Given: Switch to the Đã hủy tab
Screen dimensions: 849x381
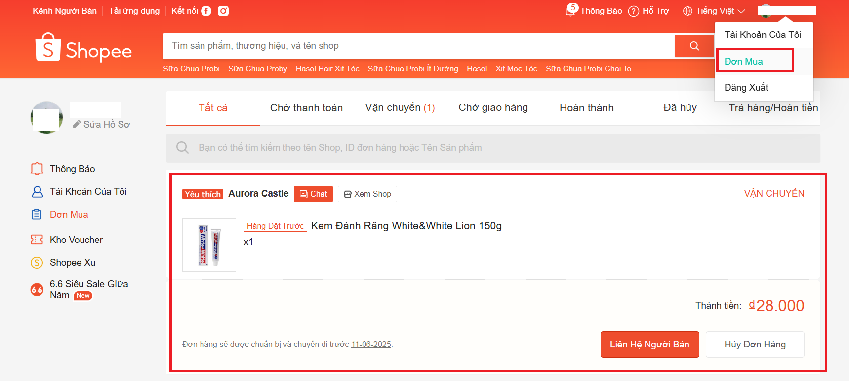Looking at the screenshot, I should point(680,108).
